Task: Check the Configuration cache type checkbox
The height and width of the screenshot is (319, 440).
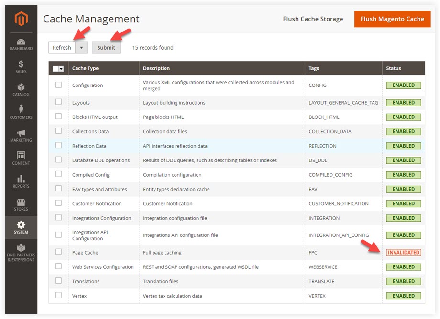Action: pyautogui.click(x=59, y=85)
